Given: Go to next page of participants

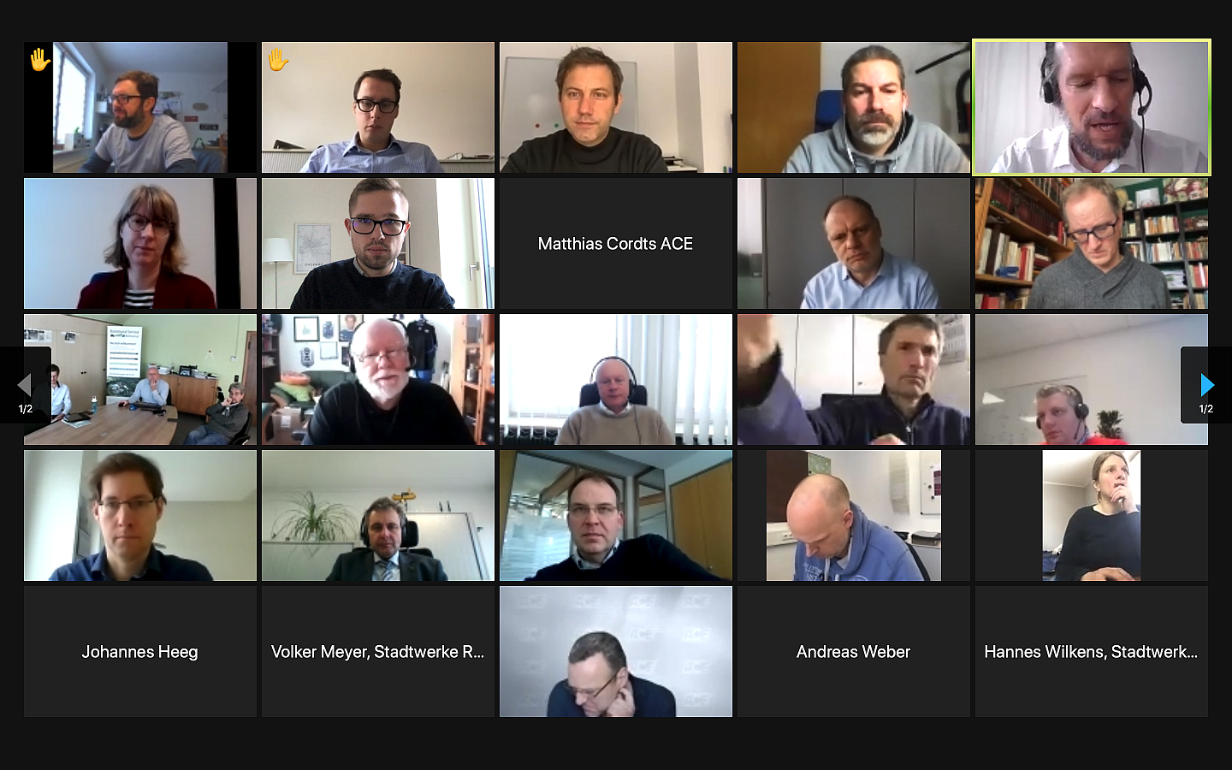Looking at the screenshot, I should [1206, 385].
